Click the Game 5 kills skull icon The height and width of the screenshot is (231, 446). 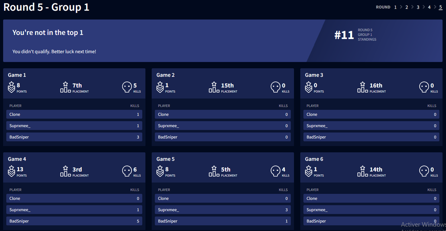click(x=275, y=171)
